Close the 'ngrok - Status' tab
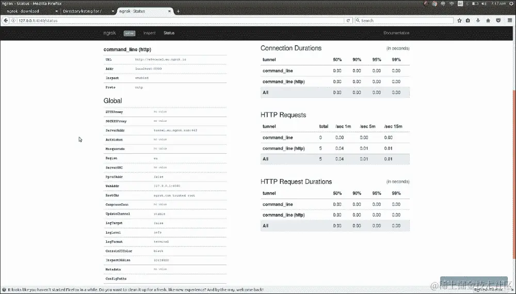The width and height of the screenshot is (516, 294). click(x=169, y=11)
